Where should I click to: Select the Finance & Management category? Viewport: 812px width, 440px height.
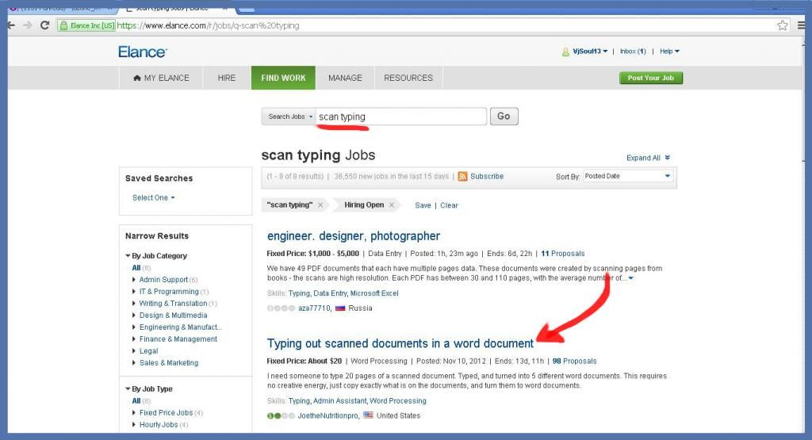click(x=178, y=339)
